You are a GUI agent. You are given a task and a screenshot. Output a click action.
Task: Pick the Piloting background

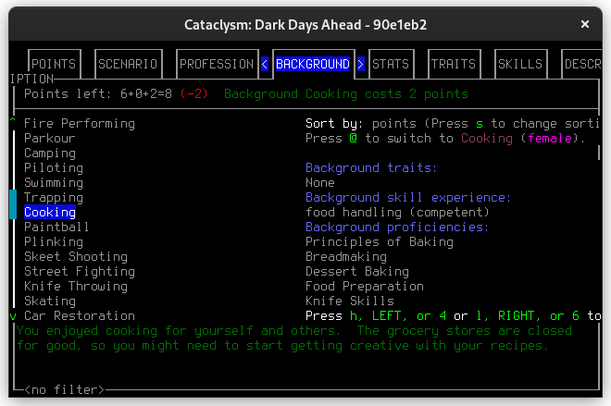tap(54, 168)
